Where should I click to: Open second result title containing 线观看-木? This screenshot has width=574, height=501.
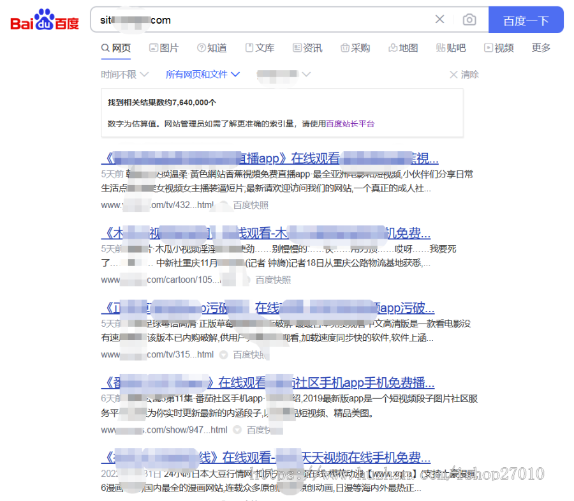[x=266, y=234]
